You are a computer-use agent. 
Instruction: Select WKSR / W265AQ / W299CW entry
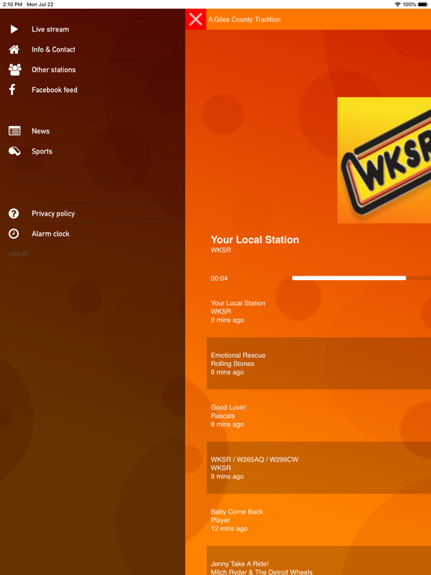click(x=319, y=467)
